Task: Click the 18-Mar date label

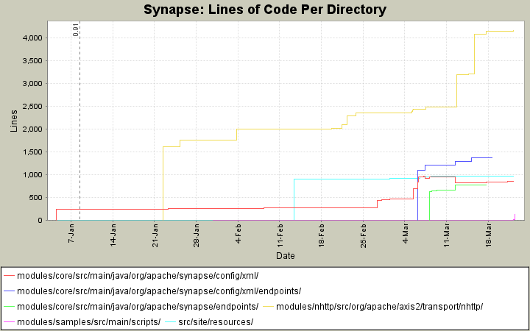Action: pyautogui.click(x=489, y=235)
